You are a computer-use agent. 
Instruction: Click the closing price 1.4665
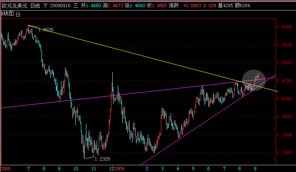click(x=160, y=5)
